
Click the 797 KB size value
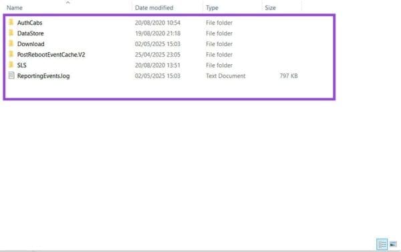coord(289,76)
